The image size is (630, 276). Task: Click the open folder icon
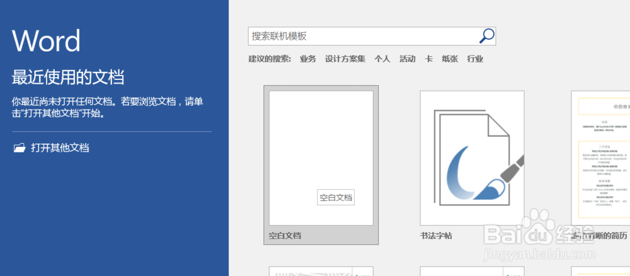(x=20, y=148)
